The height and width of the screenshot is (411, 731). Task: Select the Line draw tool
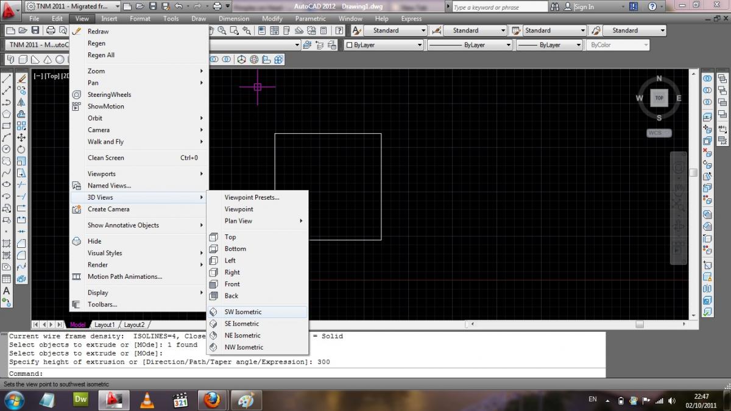[6, 79]
